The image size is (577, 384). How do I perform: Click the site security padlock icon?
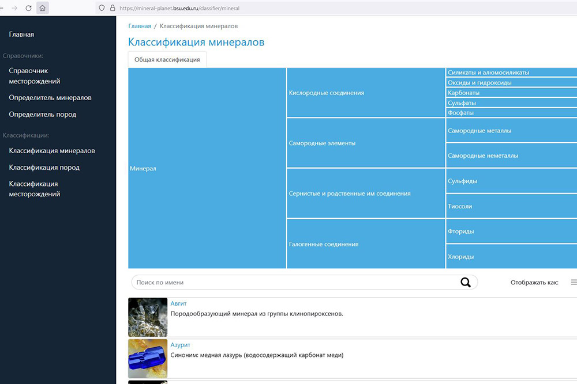tap(112, 8)
